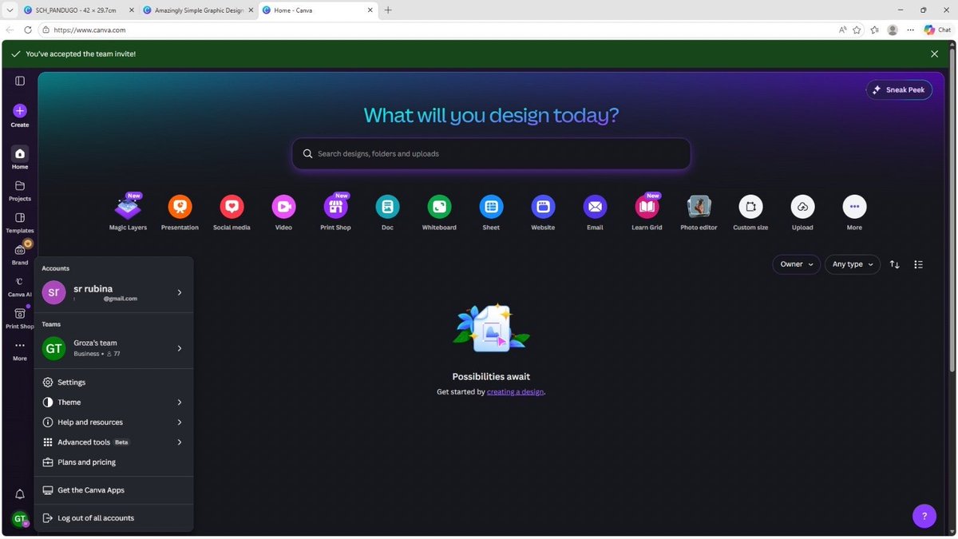Open Print Shop shortcut in design row
958x539 pixels.
click(335, 212)
